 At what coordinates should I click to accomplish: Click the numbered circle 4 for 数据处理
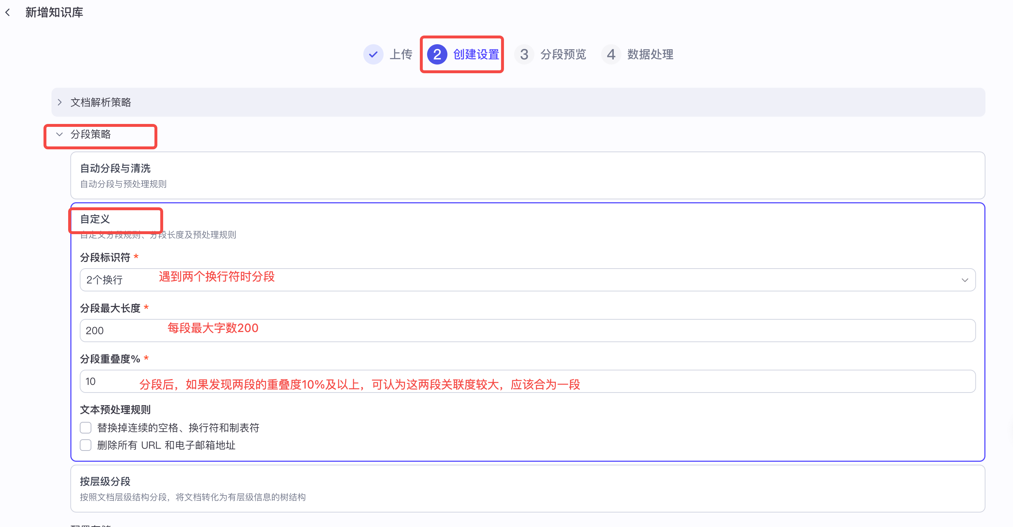611,54
